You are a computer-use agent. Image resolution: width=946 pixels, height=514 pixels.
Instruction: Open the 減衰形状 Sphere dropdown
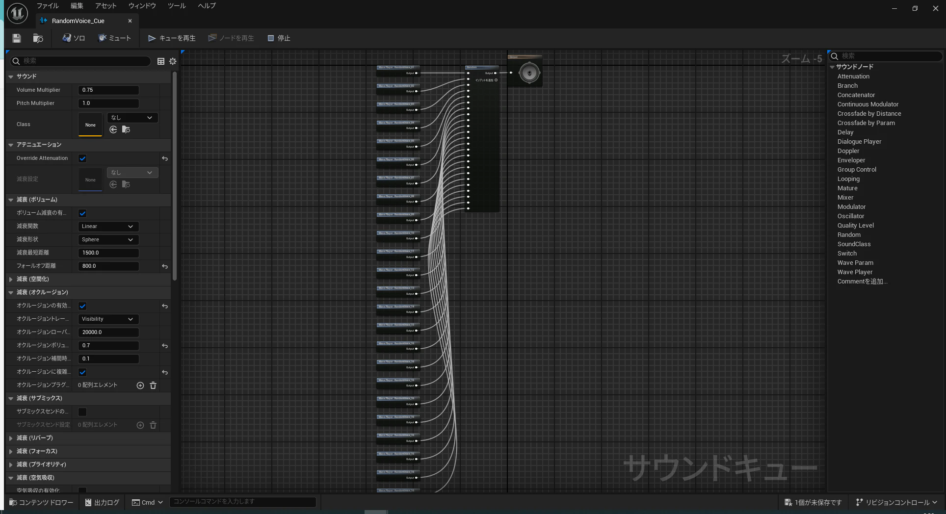pyautogui.click(x=108, y=240)
